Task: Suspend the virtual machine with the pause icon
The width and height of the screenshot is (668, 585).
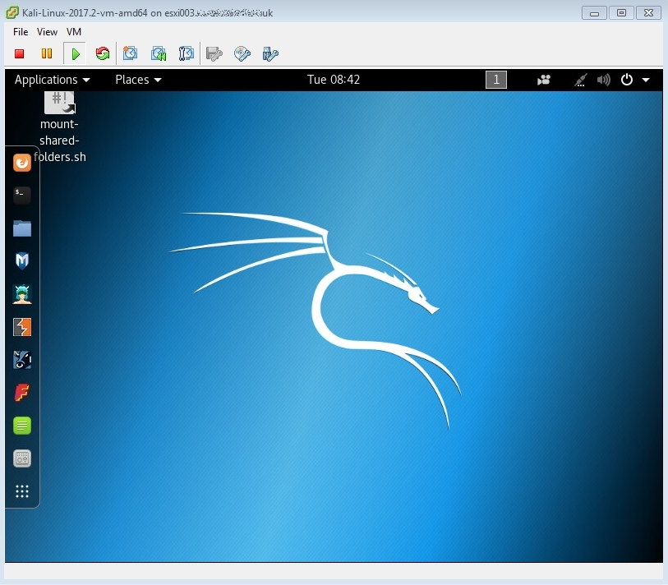Action: (47, 53)
